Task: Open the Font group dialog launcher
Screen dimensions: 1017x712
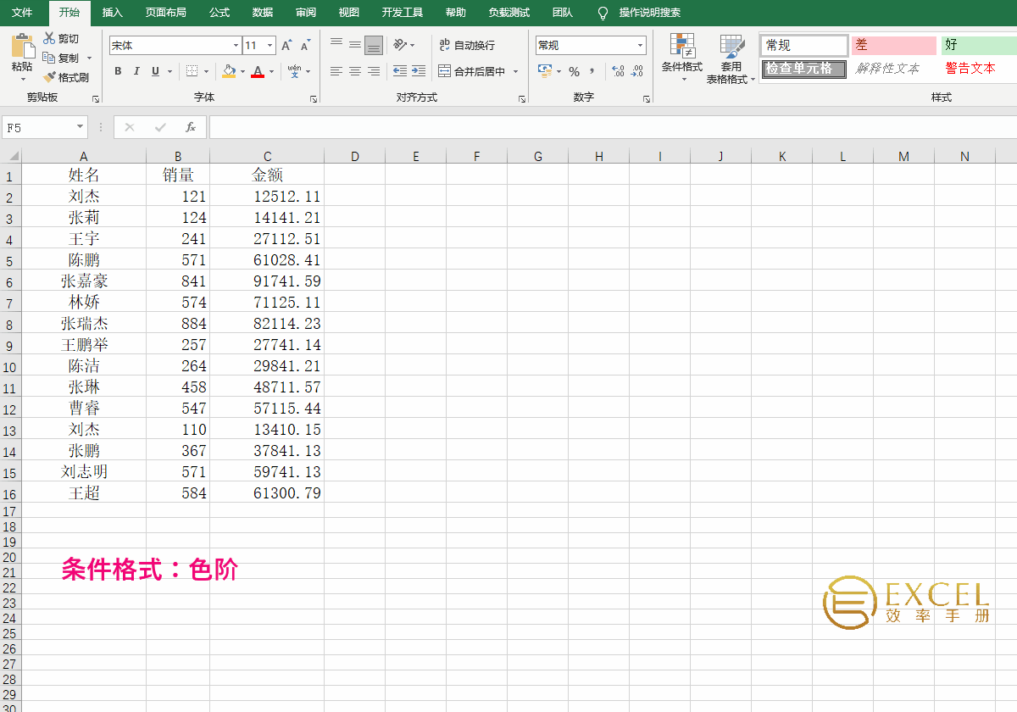Action: (x=314, y=99)
